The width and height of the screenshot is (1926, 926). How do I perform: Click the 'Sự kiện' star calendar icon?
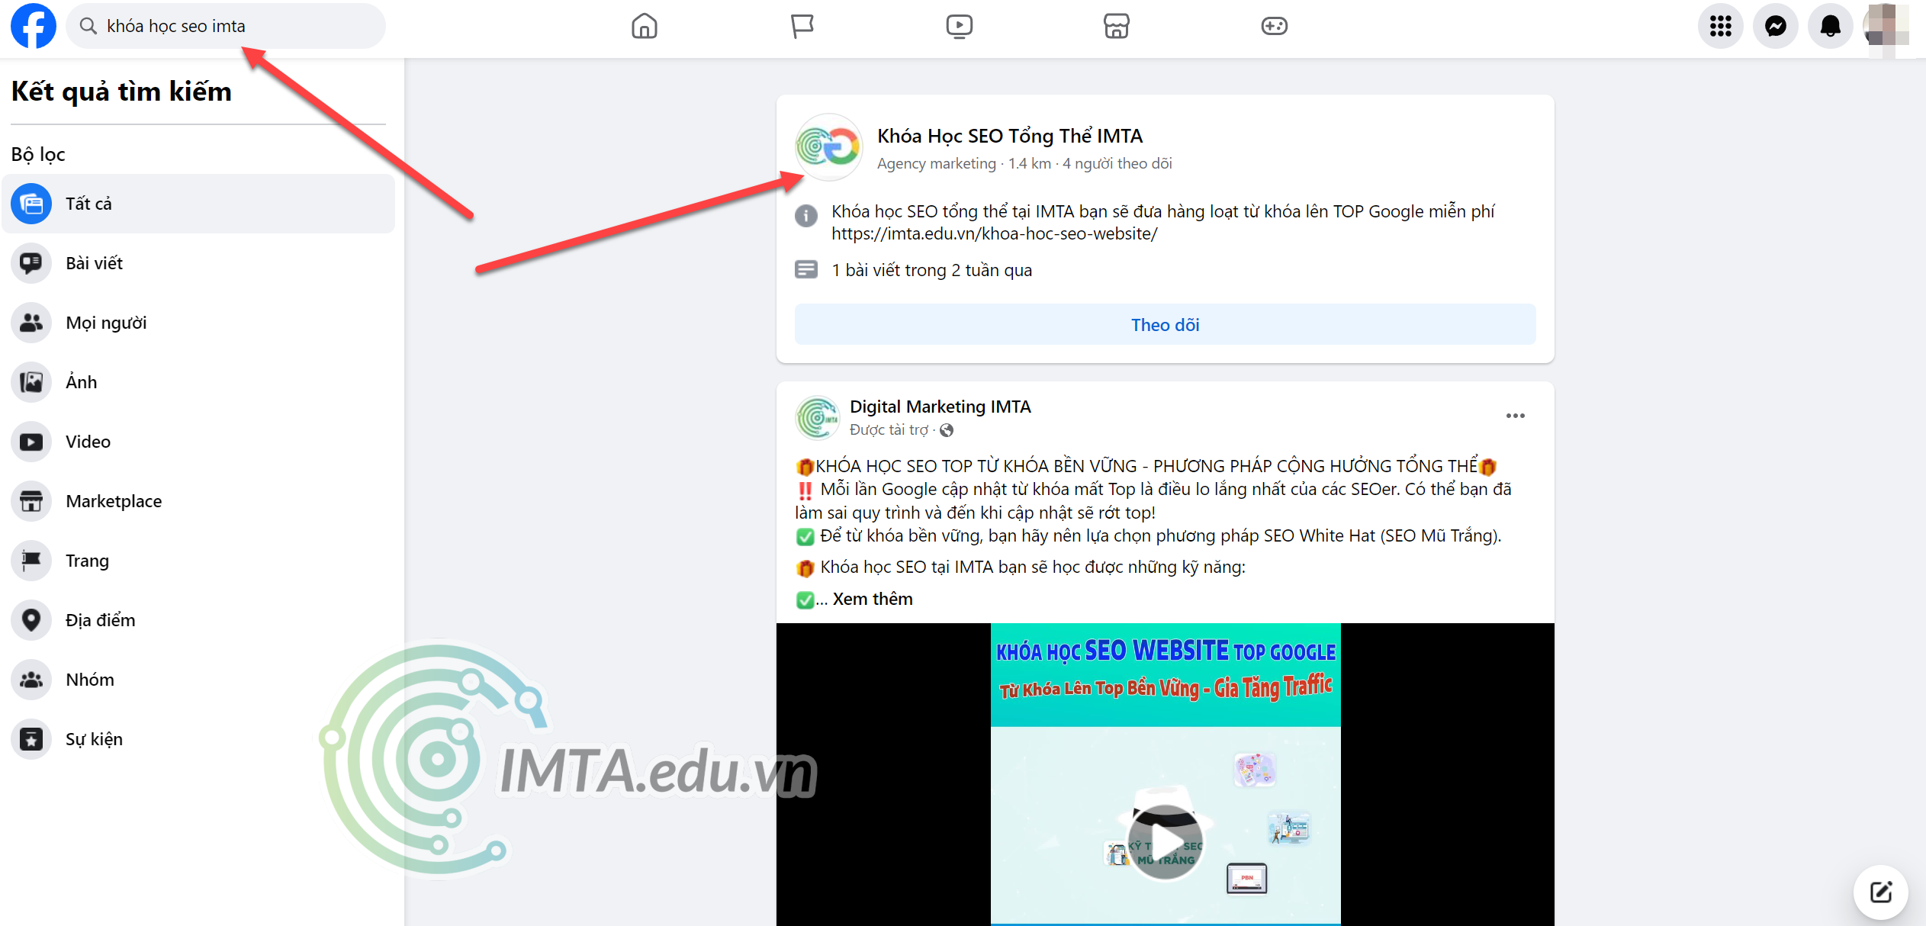tap(31, 739)
